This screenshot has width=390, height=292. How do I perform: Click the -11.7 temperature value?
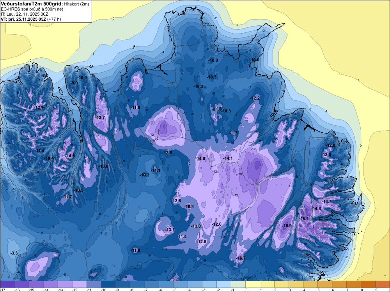pos(67,197)
